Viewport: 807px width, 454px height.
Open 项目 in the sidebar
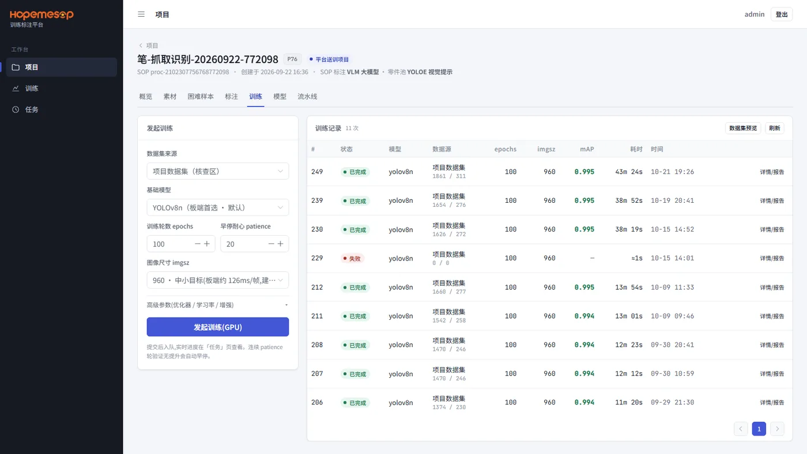(x=62, y=67)
